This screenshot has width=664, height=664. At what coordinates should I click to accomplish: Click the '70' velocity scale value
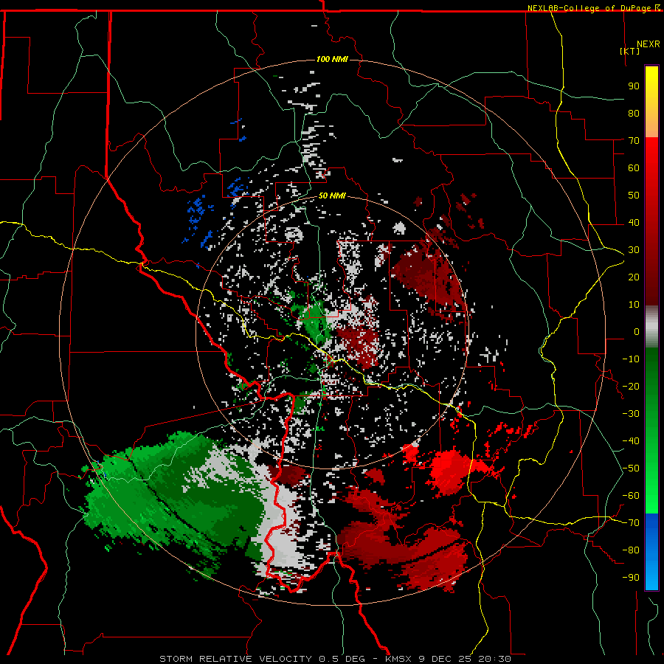tap(634, 141)
